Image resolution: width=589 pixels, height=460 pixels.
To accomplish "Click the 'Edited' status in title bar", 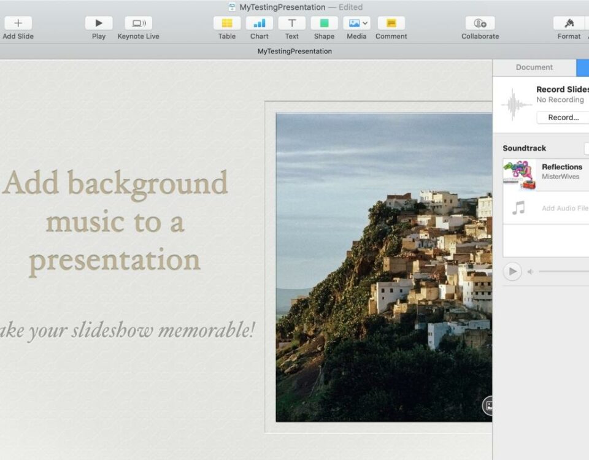I will click(350, 7).
